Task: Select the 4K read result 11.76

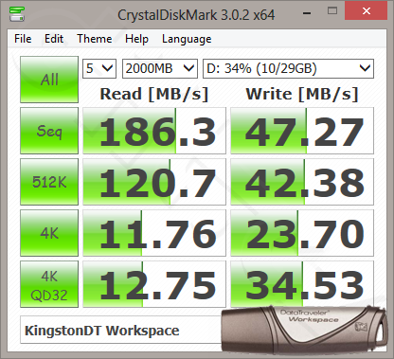Action: (x=154, y=233)
